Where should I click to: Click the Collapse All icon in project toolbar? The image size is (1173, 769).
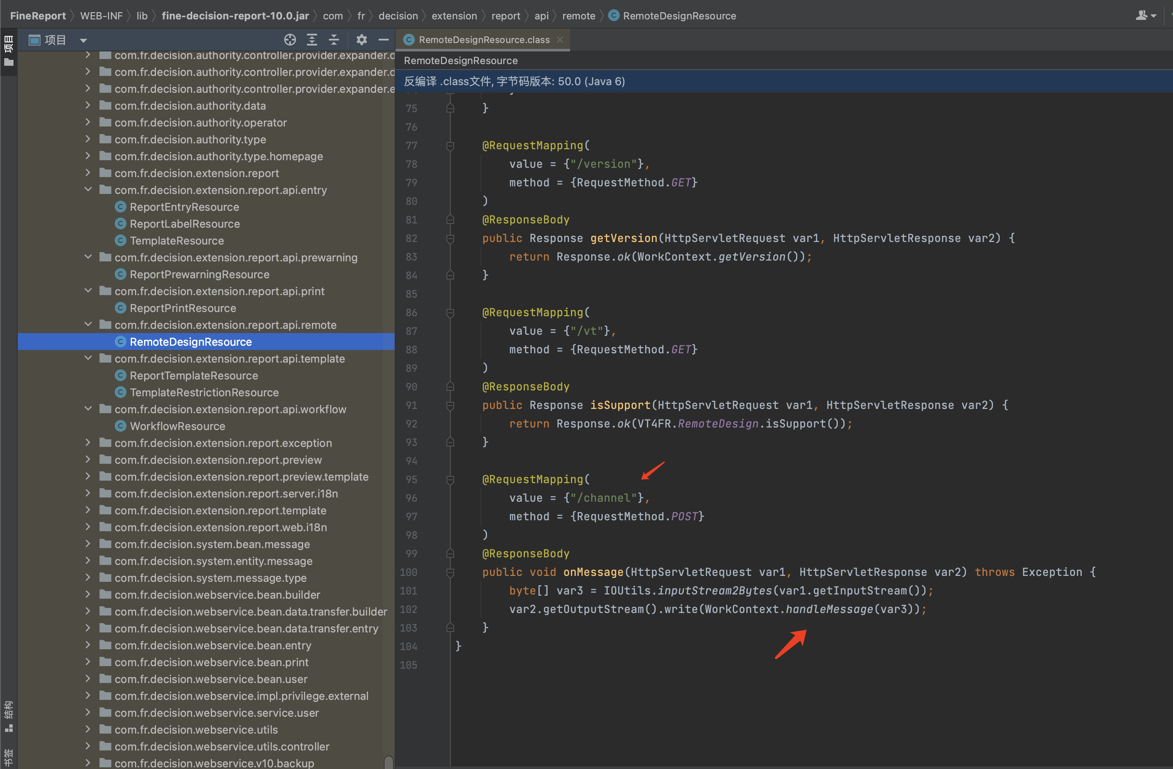coord(334,40)
